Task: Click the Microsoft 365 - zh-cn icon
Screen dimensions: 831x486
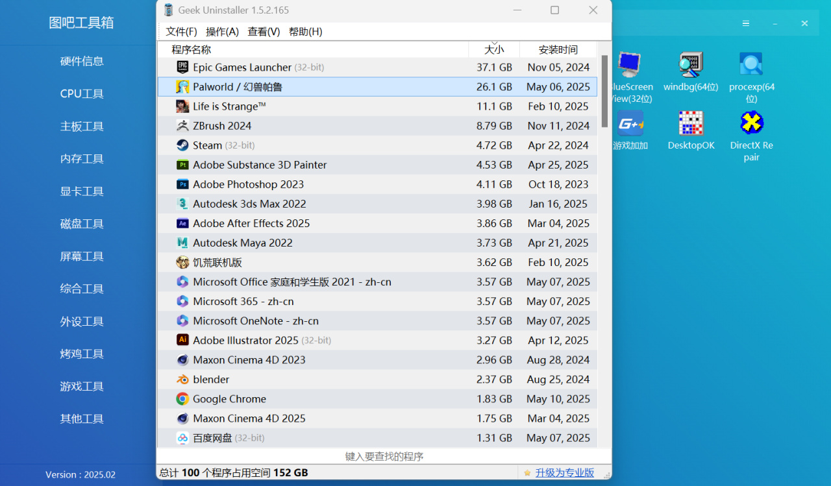Action: (x=182, y=301)
